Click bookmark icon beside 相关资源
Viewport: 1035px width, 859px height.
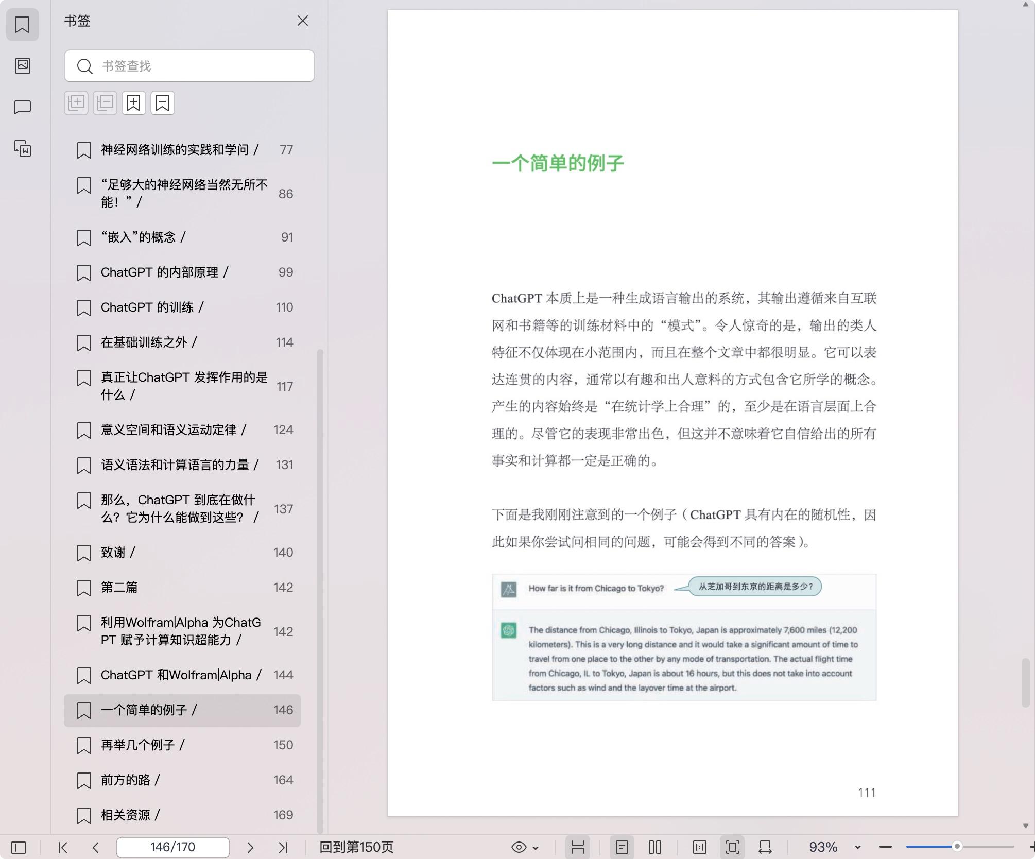[83, 816]
